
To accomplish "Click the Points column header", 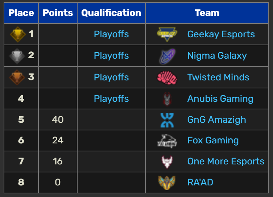I will tap(58, 13).
